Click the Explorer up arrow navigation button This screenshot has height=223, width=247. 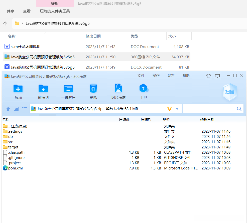coord(5,24)
